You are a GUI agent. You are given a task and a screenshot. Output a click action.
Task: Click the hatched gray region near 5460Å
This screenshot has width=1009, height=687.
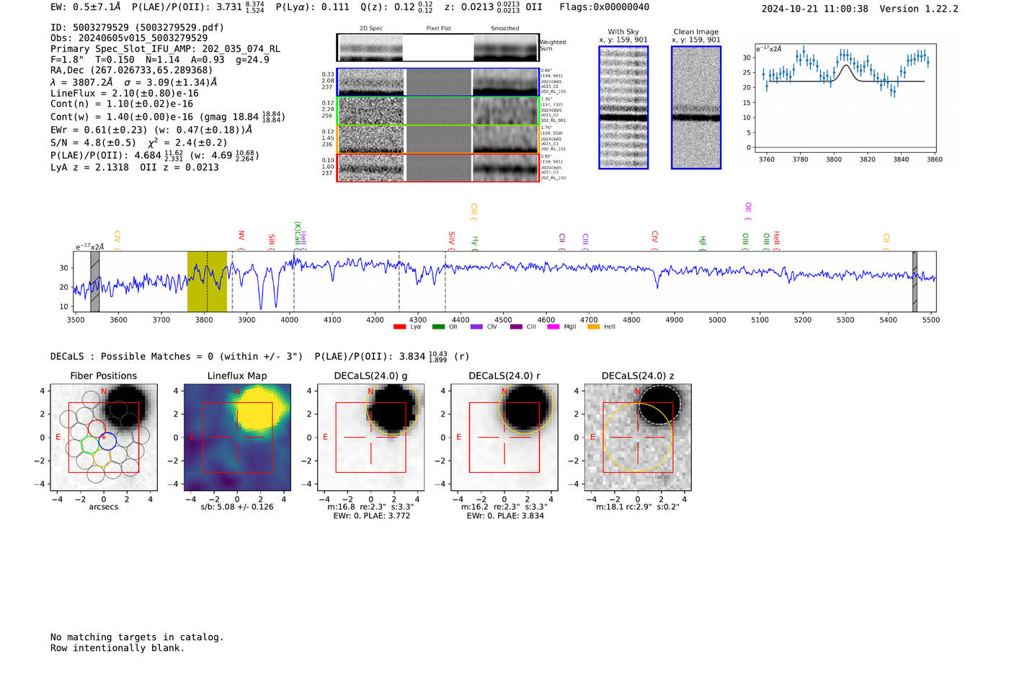(915, 281)
